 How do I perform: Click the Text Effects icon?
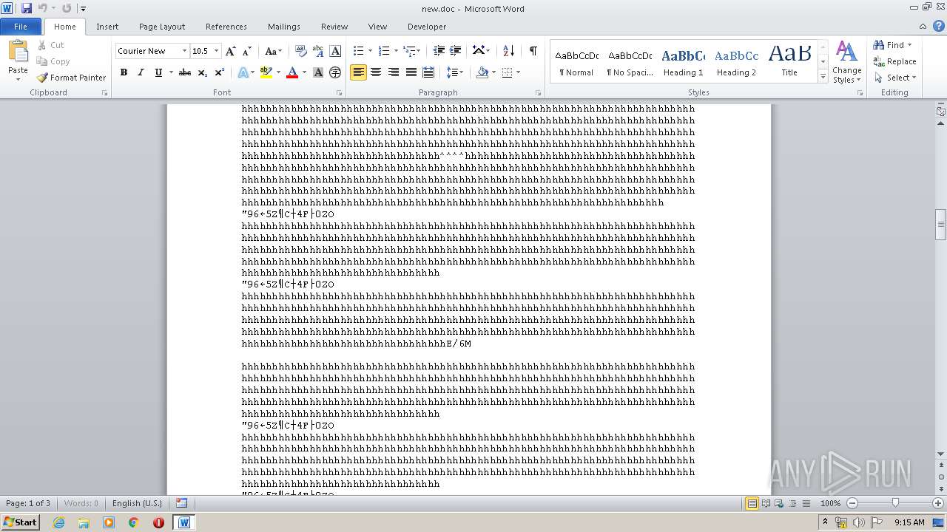(243, 72)
